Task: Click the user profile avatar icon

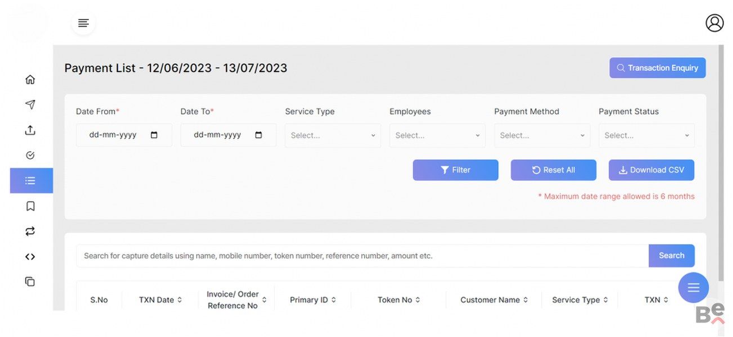Action: (x=714, y=23)
